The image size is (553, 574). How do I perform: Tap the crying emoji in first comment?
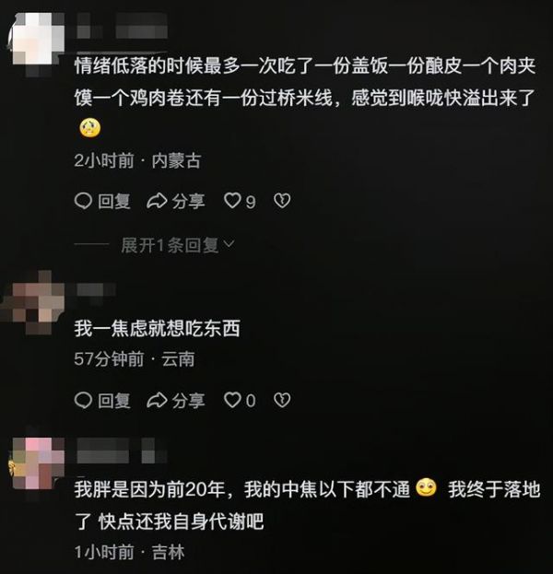pyautogui.click(x=90, y=128)
